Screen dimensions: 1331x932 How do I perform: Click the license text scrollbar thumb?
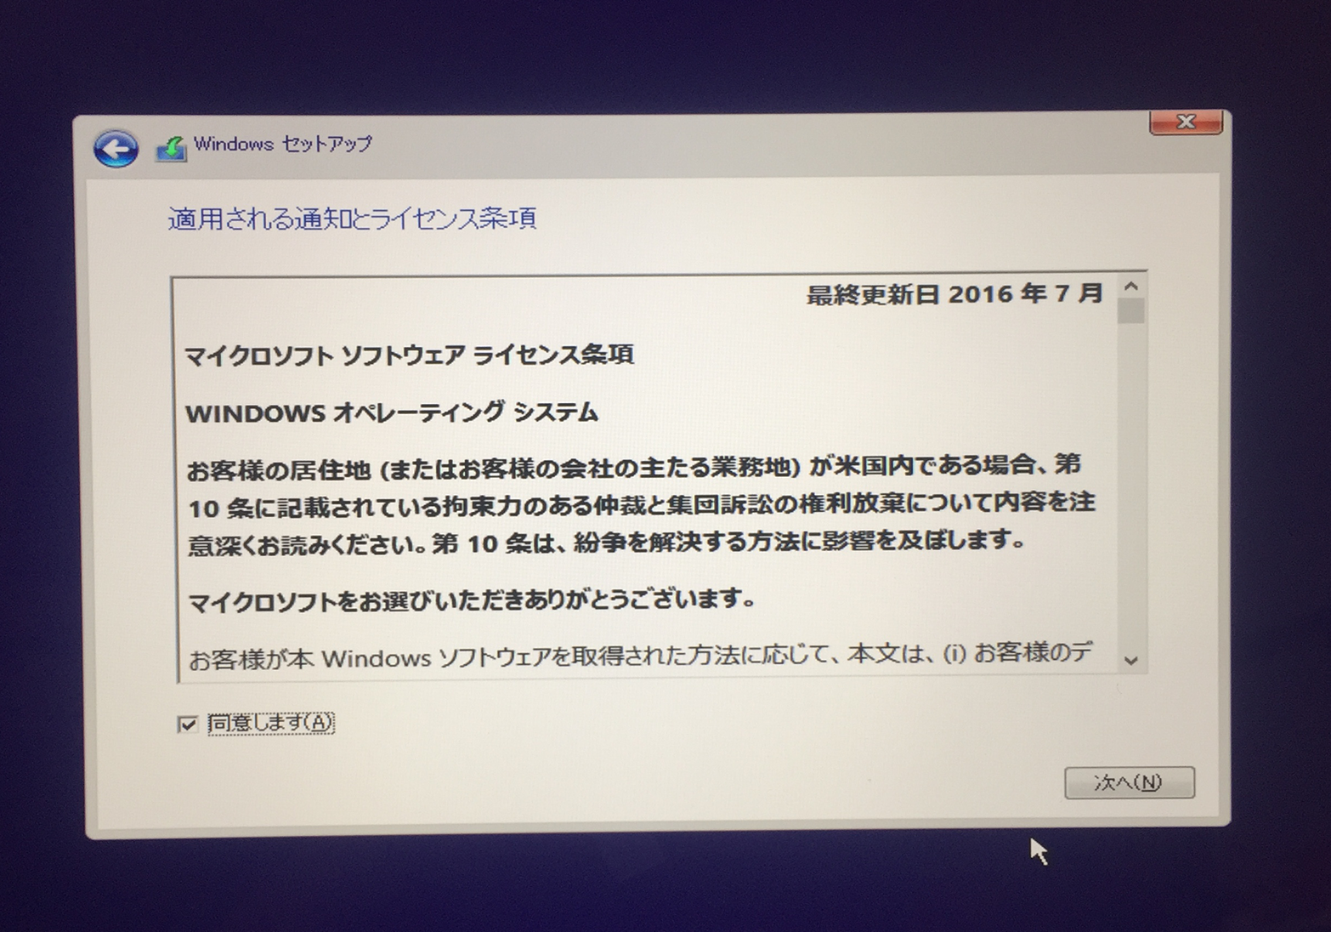(1131, 310)
